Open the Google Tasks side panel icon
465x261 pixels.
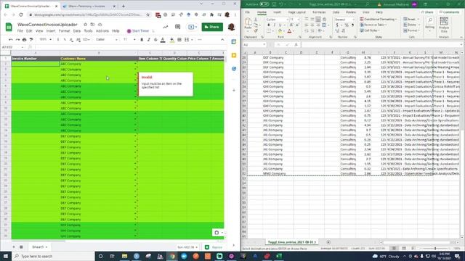click(234, 69)
